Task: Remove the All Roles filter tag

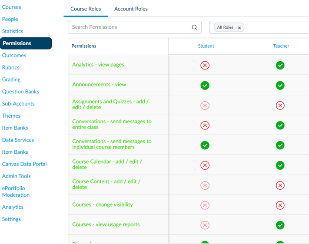Action: (x=239, y=28)
